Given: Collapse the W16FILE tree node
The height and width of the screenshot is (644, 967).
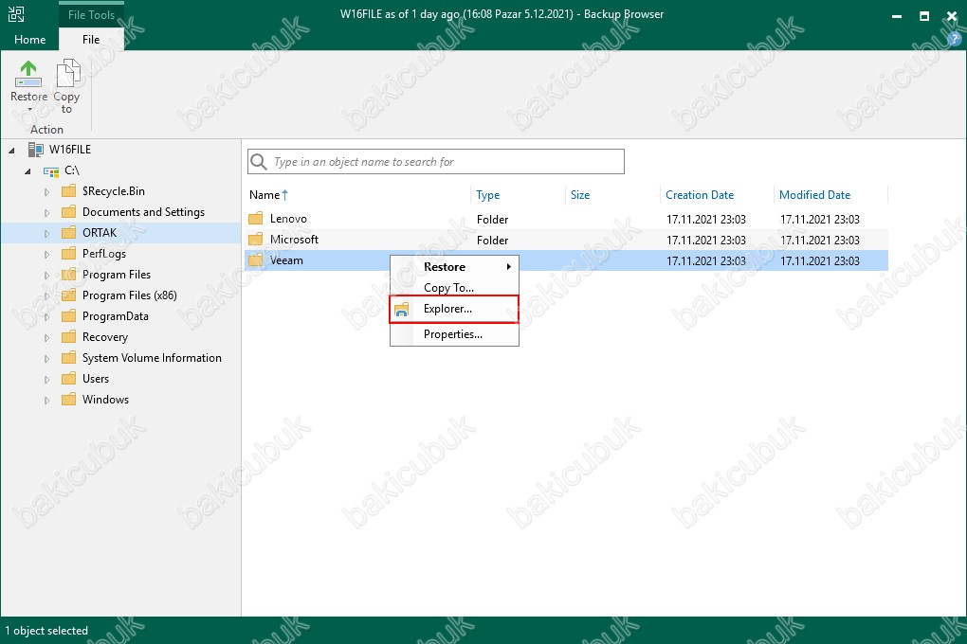Looking at the screenshot, I should (11, 151).
